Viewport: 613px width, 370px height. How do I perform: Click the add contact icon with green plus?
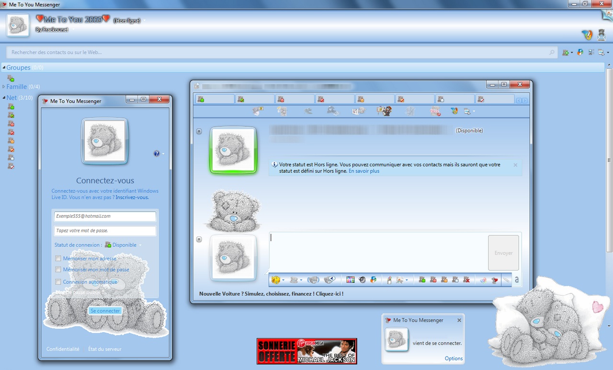pyautogui.click(x=566, y=52)
